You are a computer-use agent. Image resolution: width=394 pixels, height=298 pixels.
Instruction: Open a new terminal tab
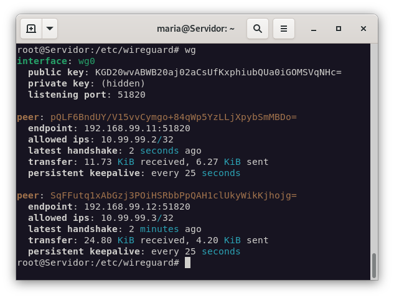31,29
